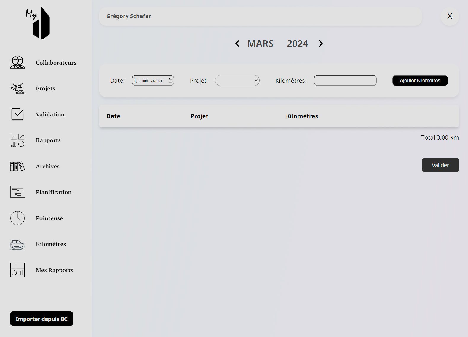The width and height of the screenshot is (468, 337).
Task: Click the Kilomètres car icon
Action: click(x=17, y=245)
